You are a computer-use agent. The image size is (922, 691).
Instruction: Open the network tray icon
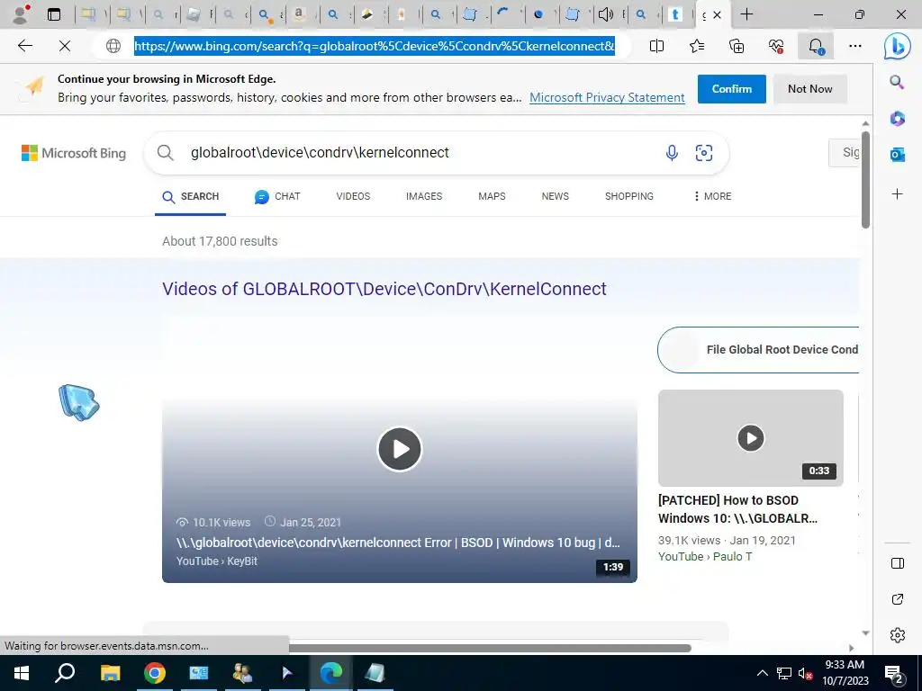coord(784,673)
